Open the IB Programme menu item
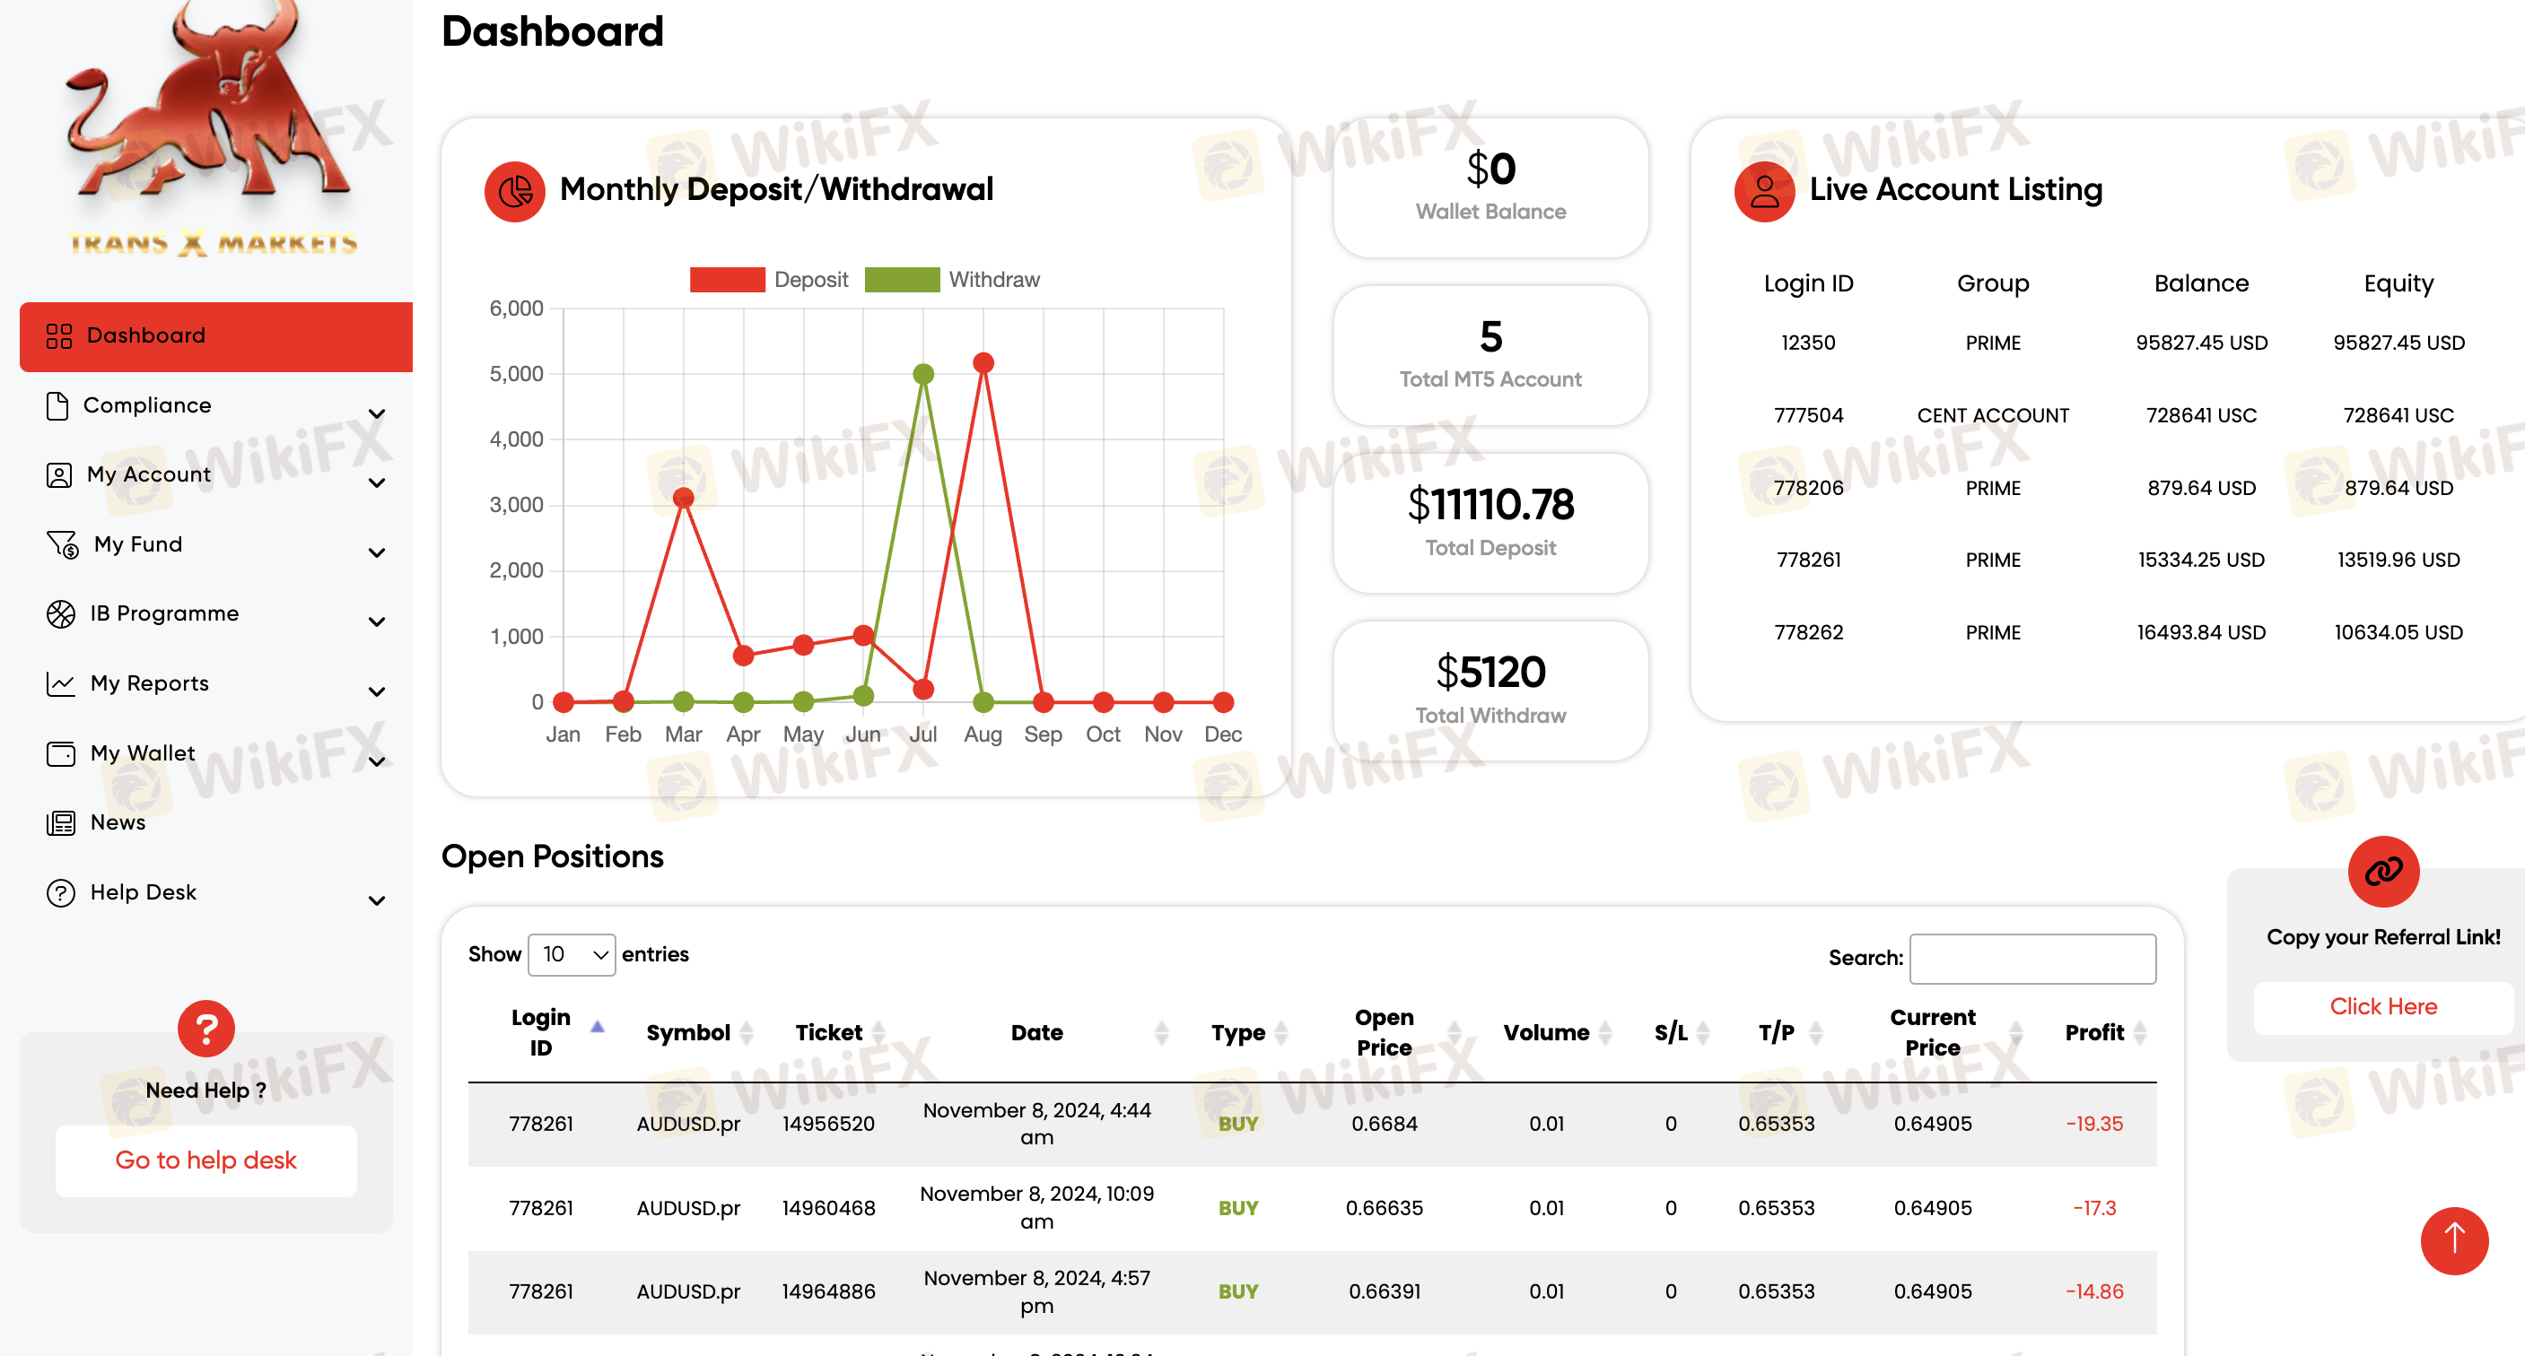 tap(163, 614)
